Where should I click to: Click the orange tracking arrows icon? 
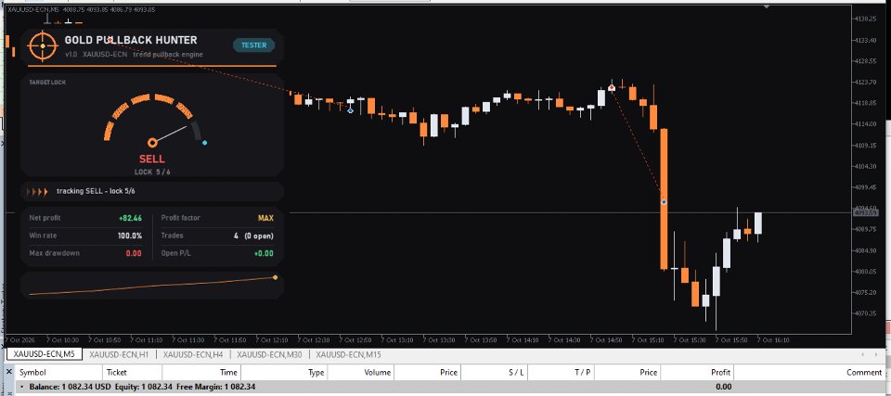point(37,192)
